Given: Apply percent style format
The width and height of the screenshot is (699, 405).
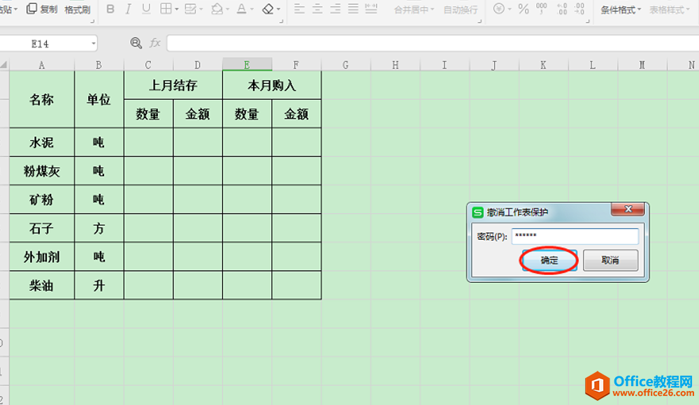Looking at the screenshot, I should coord(524,9).
